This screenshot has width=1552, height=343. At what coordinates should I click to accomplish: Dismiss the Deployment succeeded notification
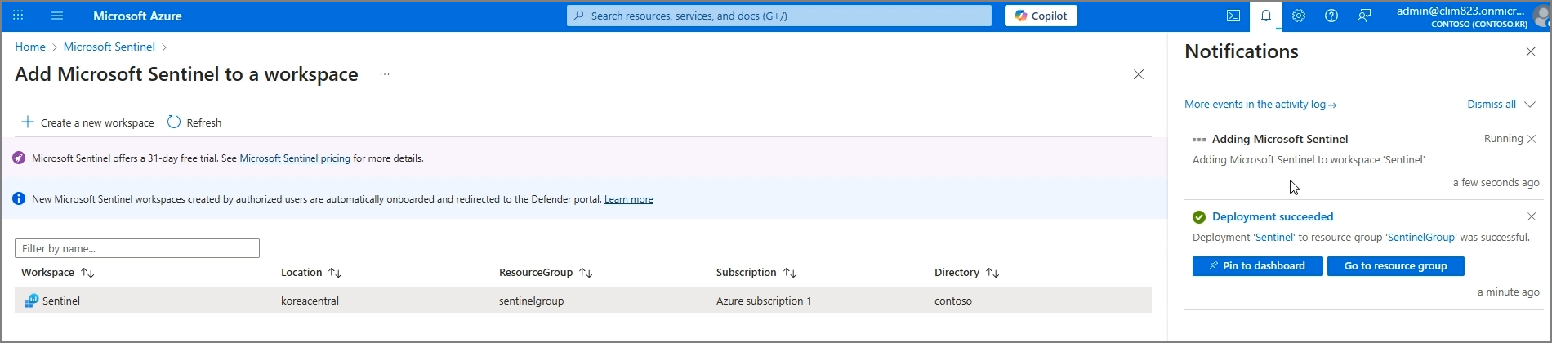1532,216
